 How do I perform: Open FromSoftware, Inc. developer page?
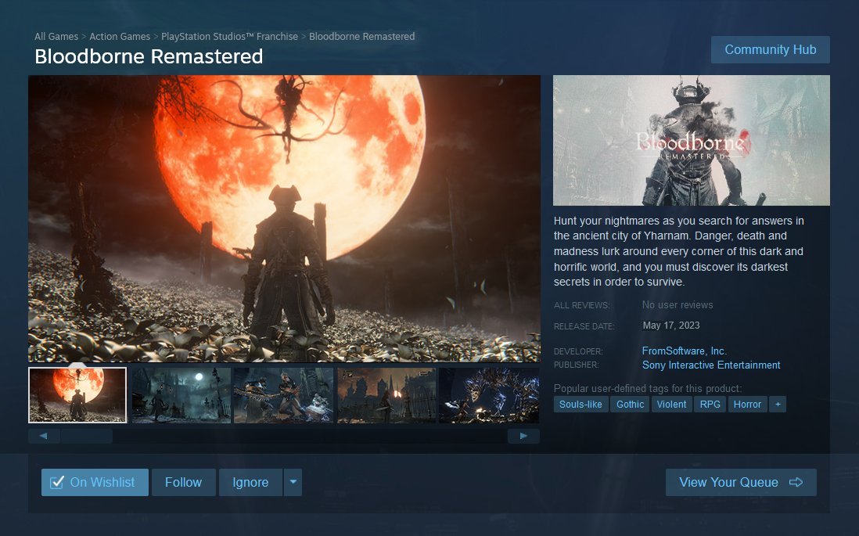click(x=685, y=351)
